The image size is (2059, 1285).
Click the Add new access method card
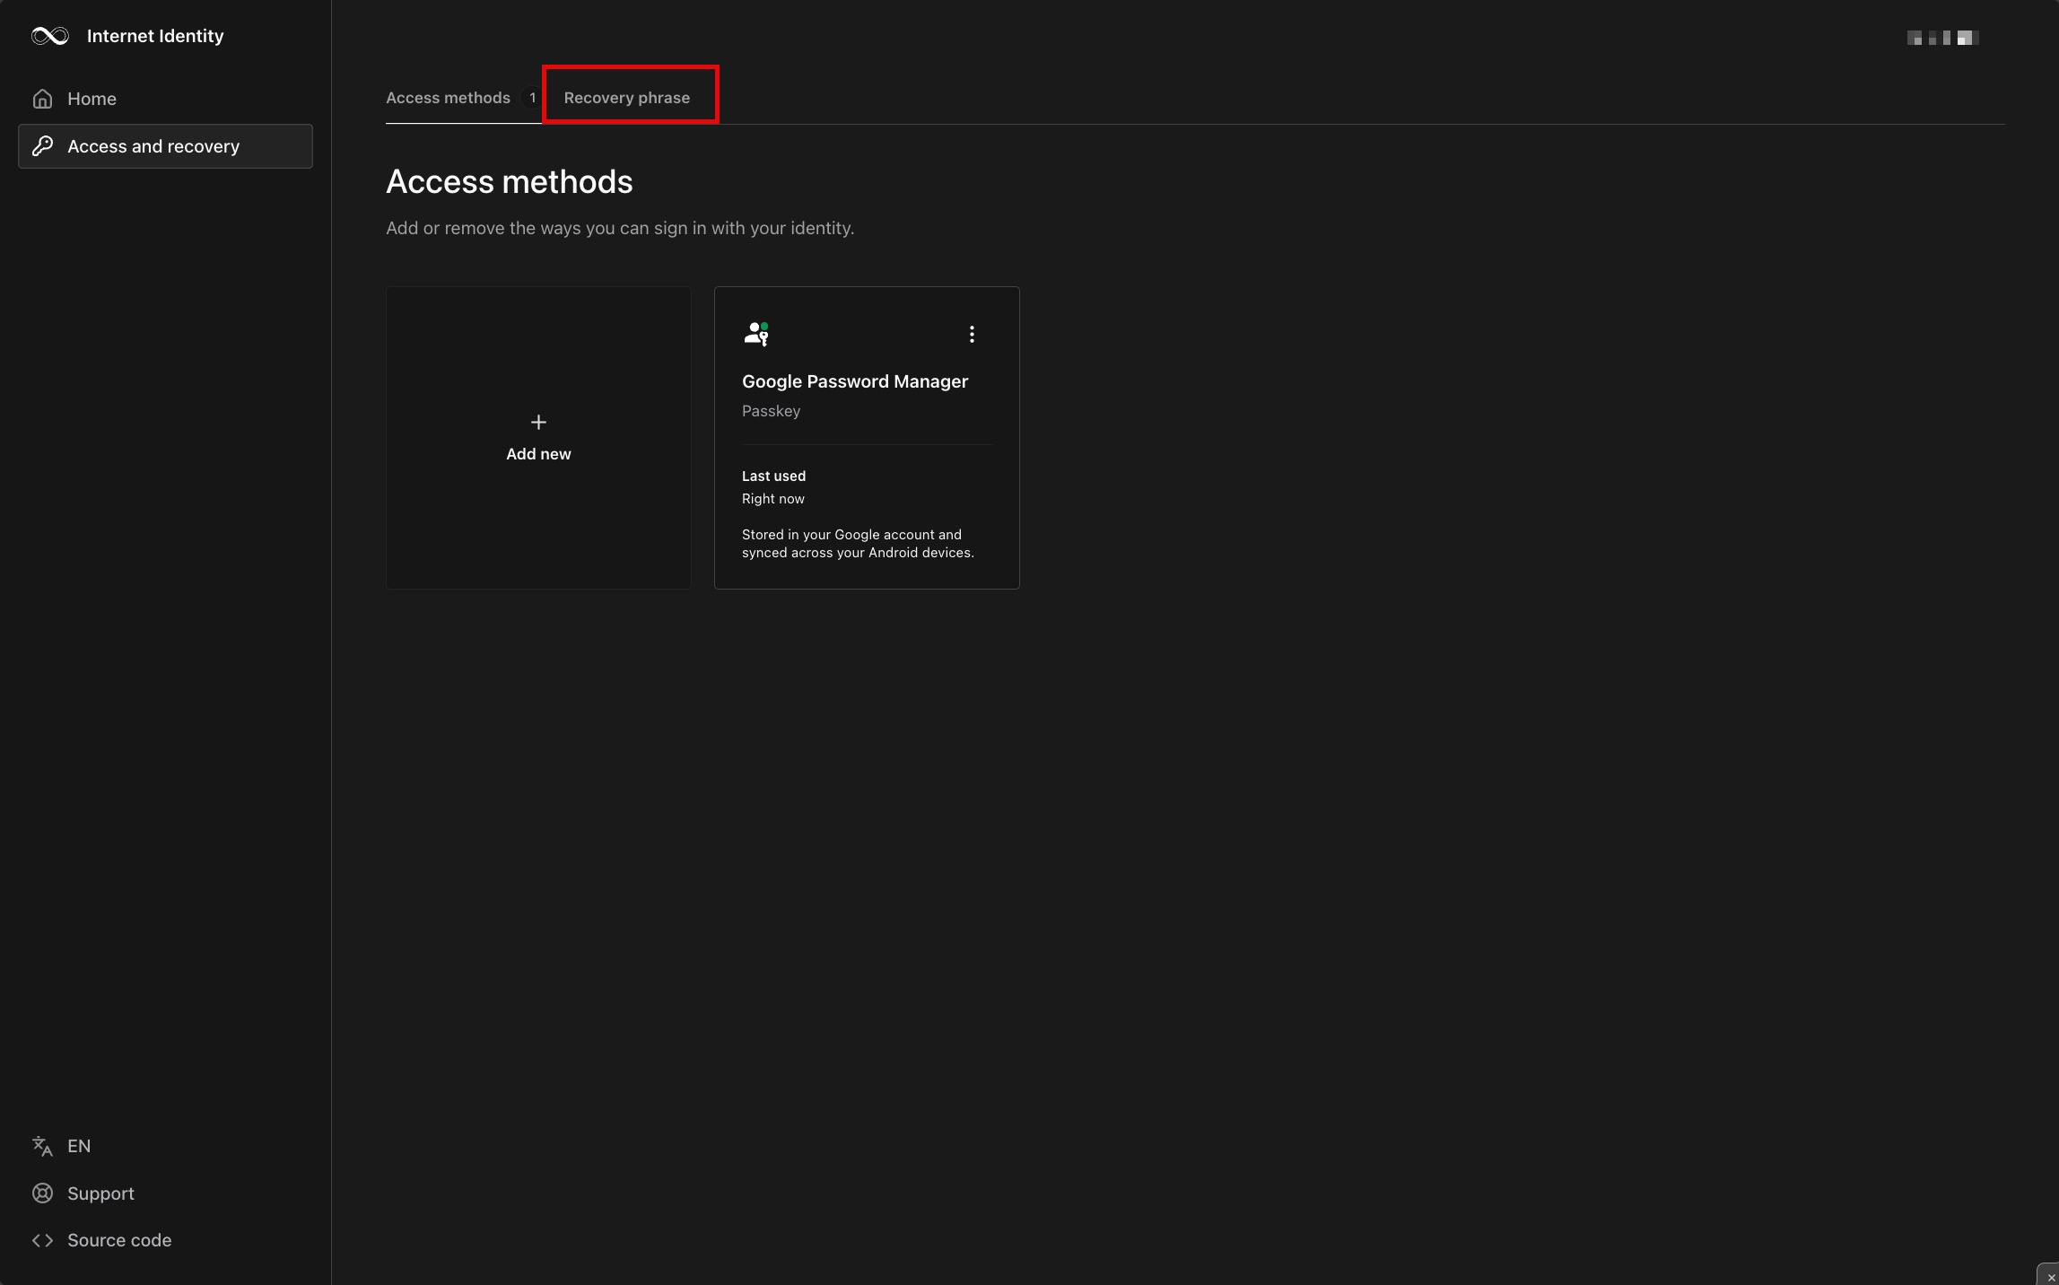tap(538, 438)
